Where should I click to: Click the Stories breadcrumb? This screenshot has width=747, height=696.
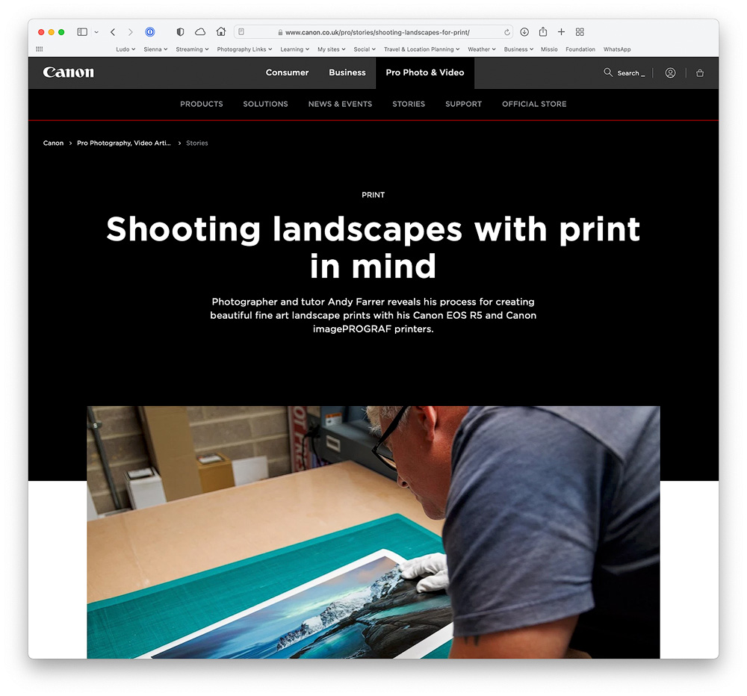point(196,143)
